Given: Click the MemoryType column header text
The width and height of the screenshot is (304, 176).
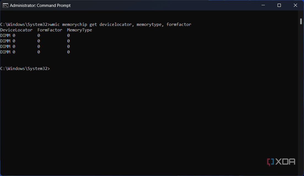Looking at the screenshot, I should (79, 30).
